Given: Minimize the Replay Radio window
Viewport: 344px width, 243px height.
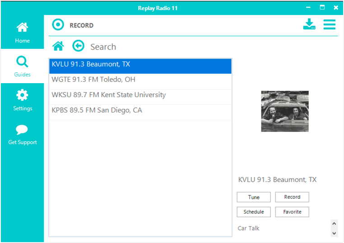Looking at the screenshot, I should pyautogui.click(x=308, y=8).
